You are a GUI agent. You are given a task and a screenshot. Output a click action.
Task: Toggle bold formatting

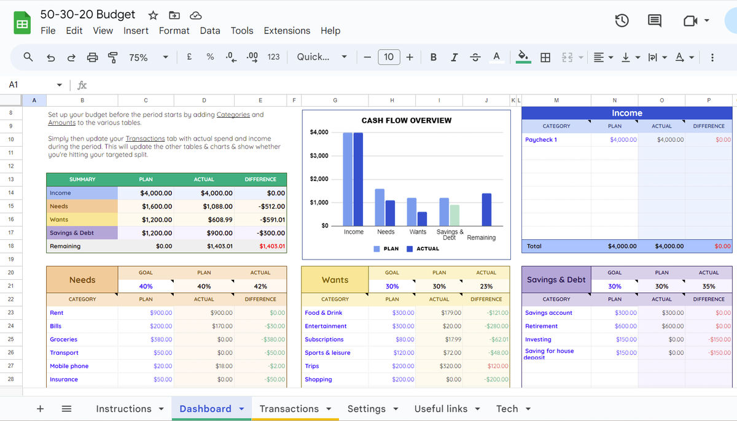pyautogui.click(x=433, y=56)
